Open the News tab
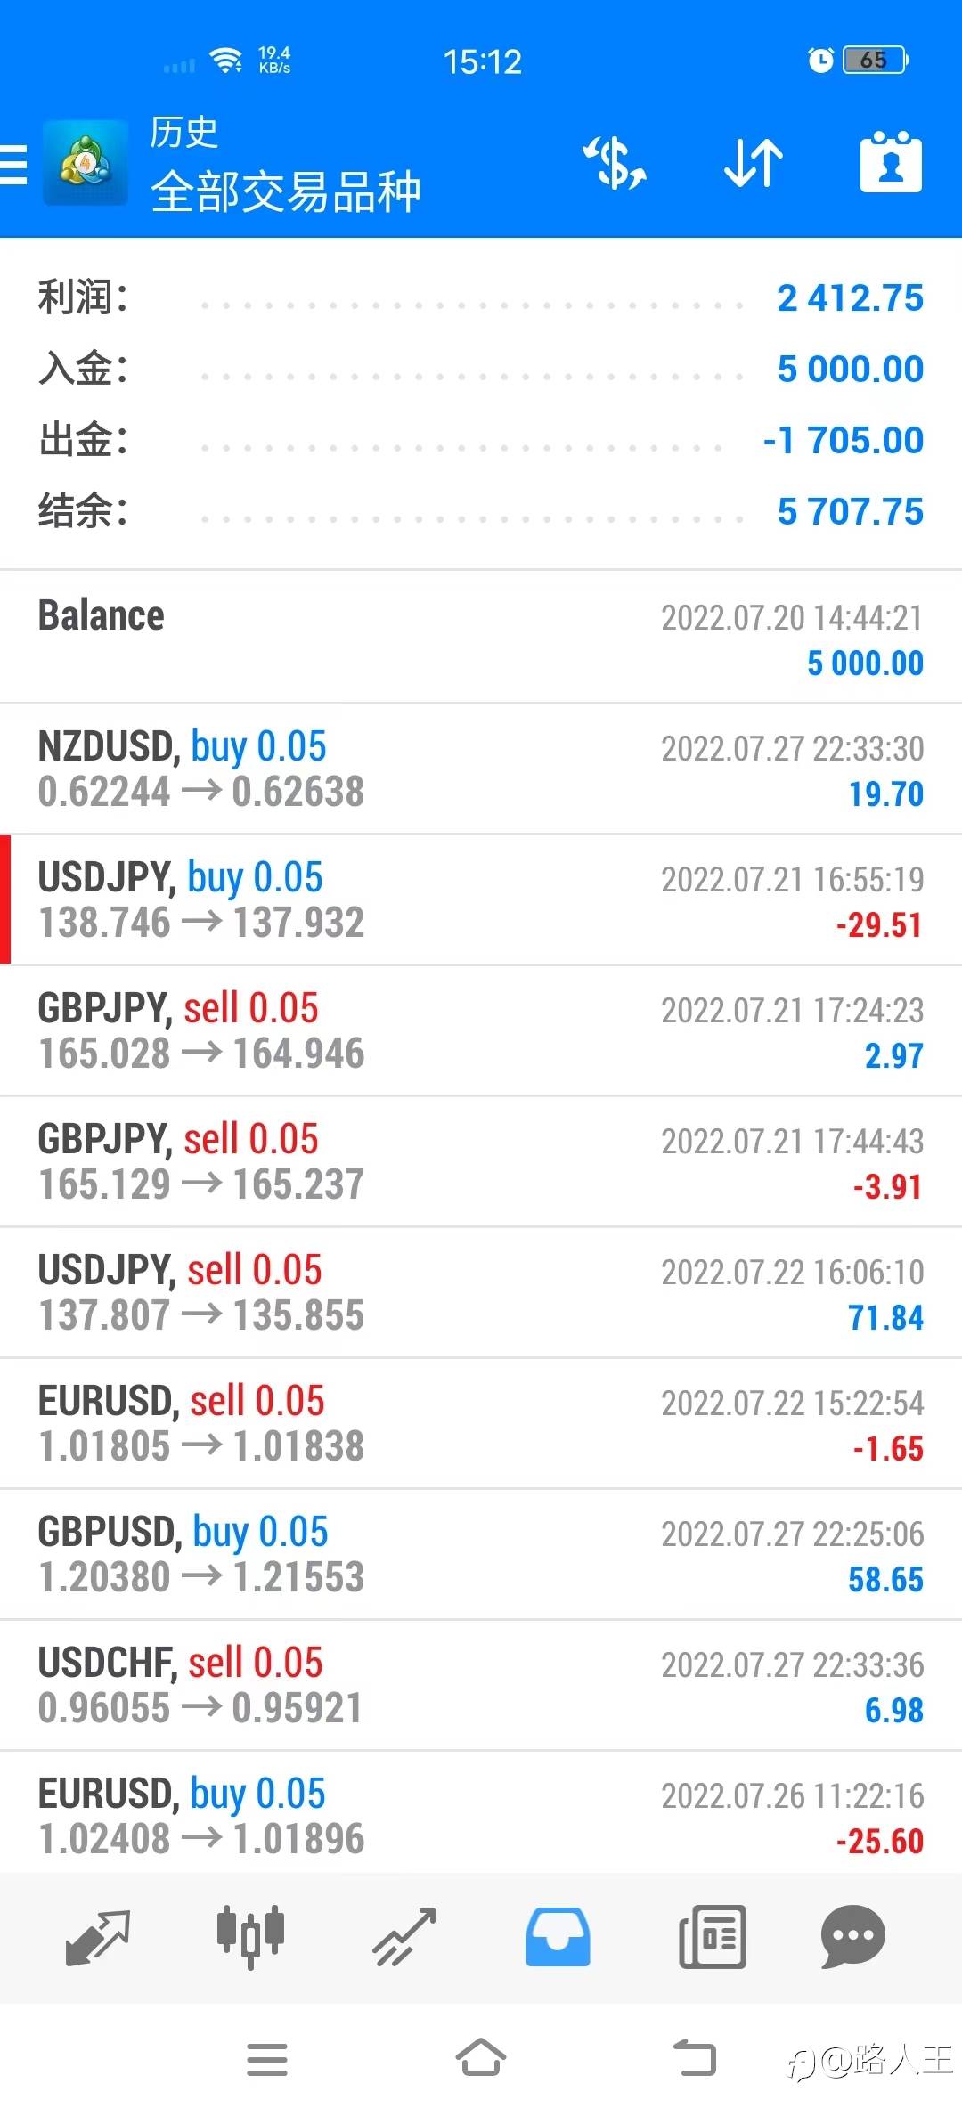 tap(712, 1937)
